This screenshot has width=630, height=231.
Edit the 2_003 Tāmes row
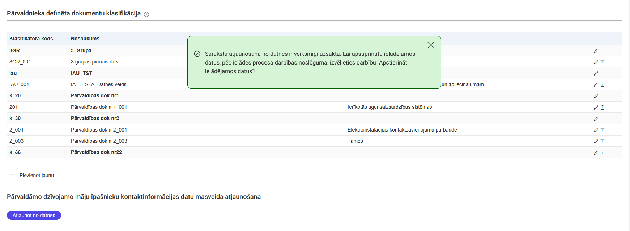pos(596,141)
